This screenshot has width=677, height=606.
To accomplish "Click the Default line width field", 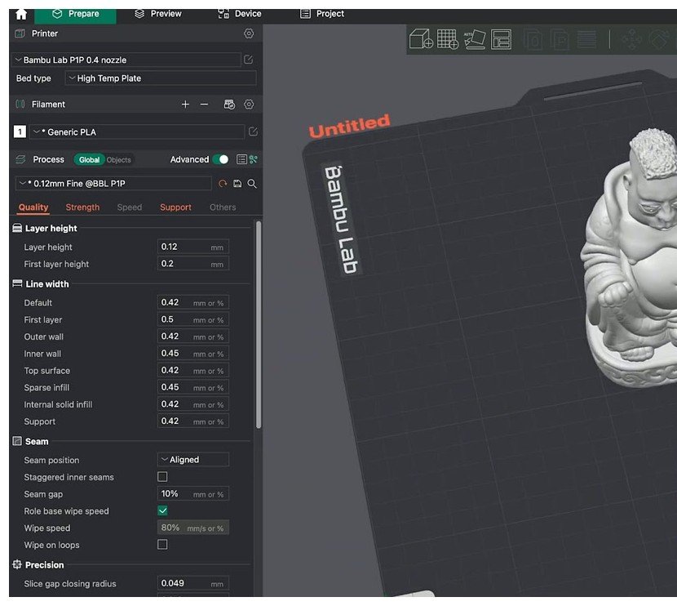I will [193, 302].
